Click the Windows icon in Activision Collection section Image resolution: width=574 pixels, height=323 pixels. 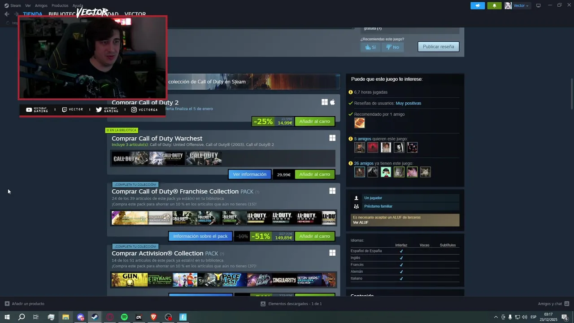(x=332, y=253)
